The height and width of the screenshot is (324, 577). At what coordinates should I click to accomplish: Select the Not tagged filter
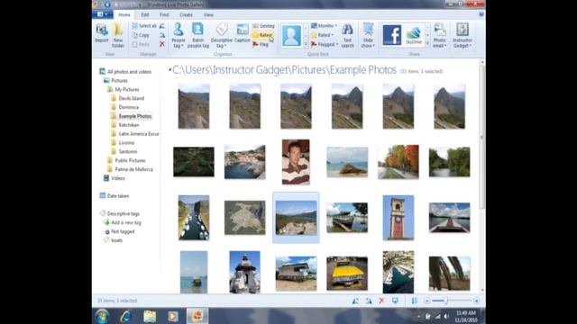[123, 231]
